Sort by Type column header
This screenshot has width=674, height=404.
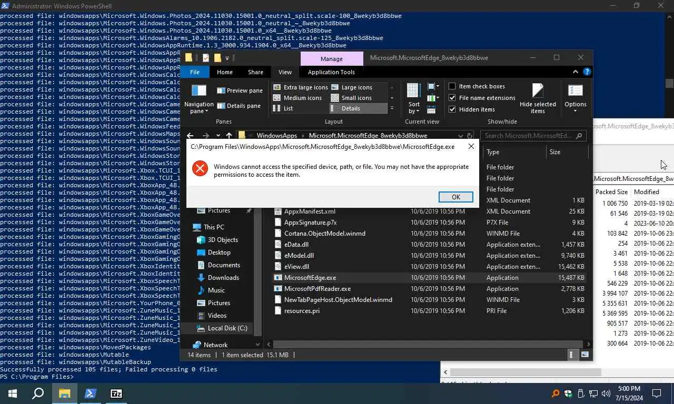coord(513,152)
